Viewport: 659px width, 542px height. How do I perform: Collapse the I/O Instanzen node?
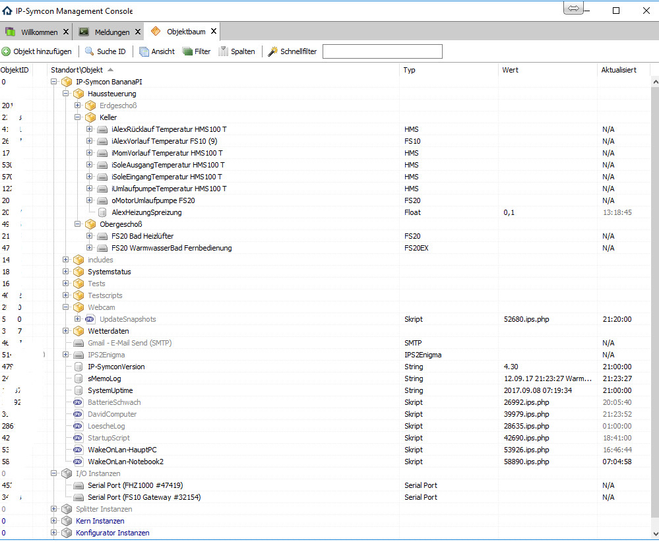pos(54,473)
